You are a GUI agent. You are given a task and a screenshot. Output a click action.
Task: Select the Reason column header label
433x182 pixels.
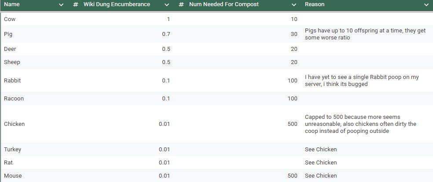[x=315, y=4]
